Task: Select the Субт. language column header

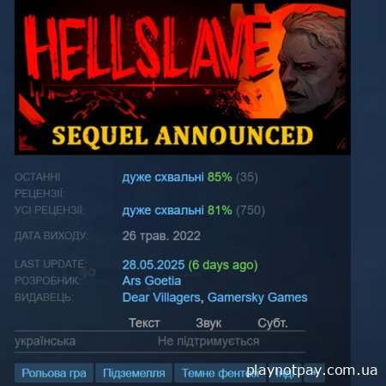Action: pos(273,323)
